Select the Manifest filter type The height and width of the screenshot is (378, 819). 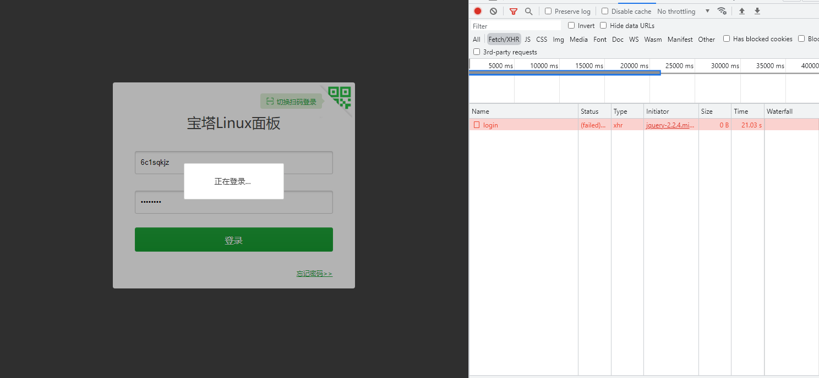point(680,40)
